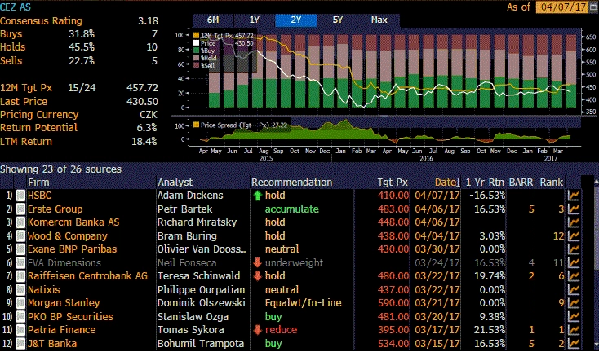This screenshot has width=599, height=352.
Task: Switch chart range to 6M
Action: pyautogui.click(x=213, y=20)
